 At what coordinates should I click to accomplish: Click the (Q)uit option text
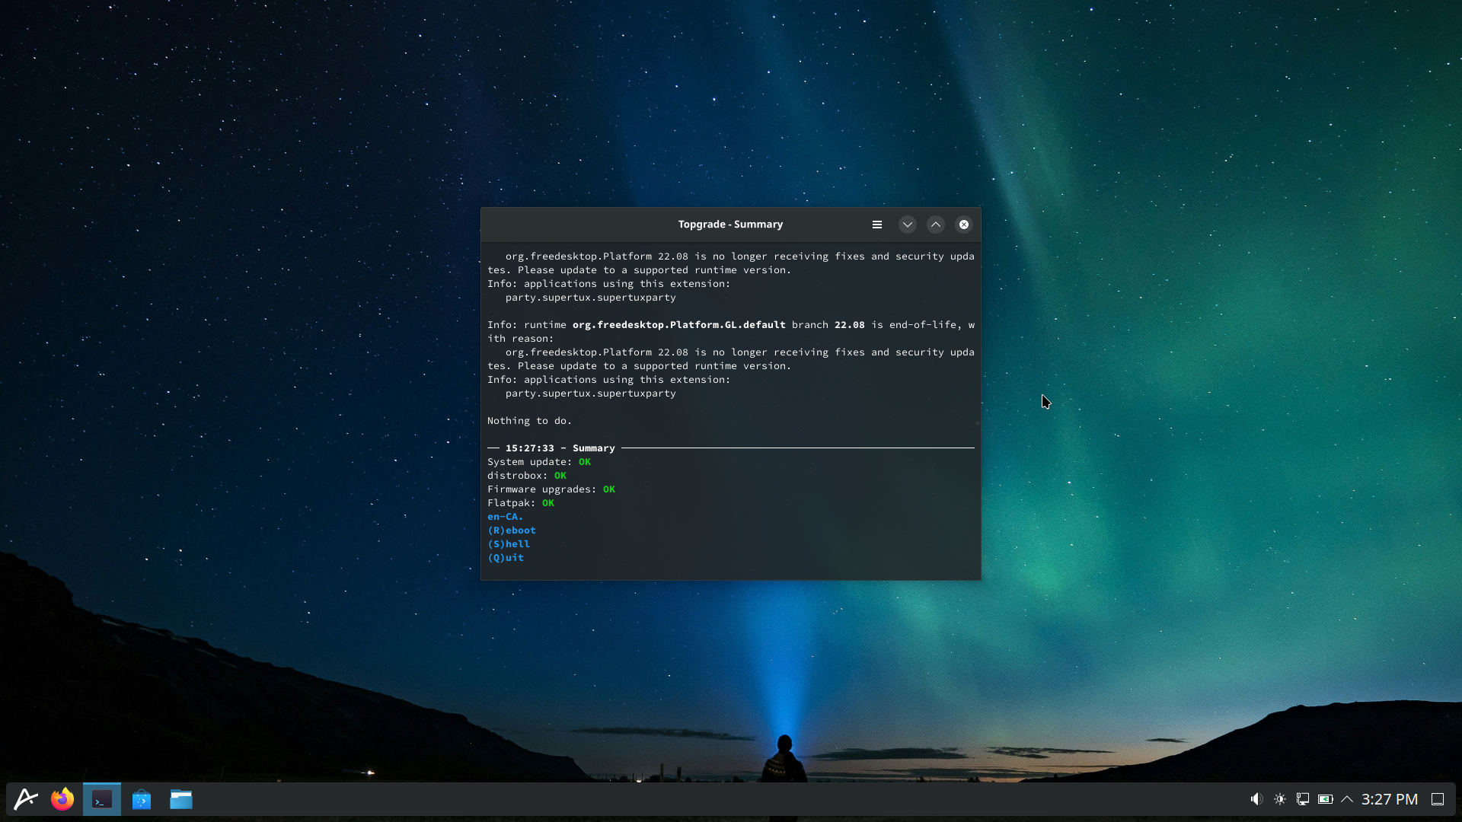point(506,558)
